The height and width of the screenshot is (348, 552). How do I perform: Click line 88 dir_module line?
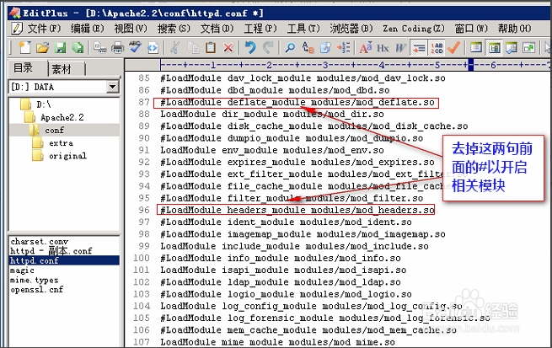click(272, 115)
